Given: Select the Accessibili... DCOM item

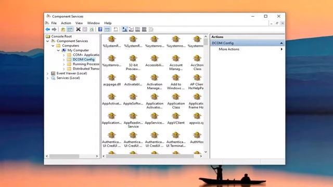Looking at the screenshot, I should (155, 61).
